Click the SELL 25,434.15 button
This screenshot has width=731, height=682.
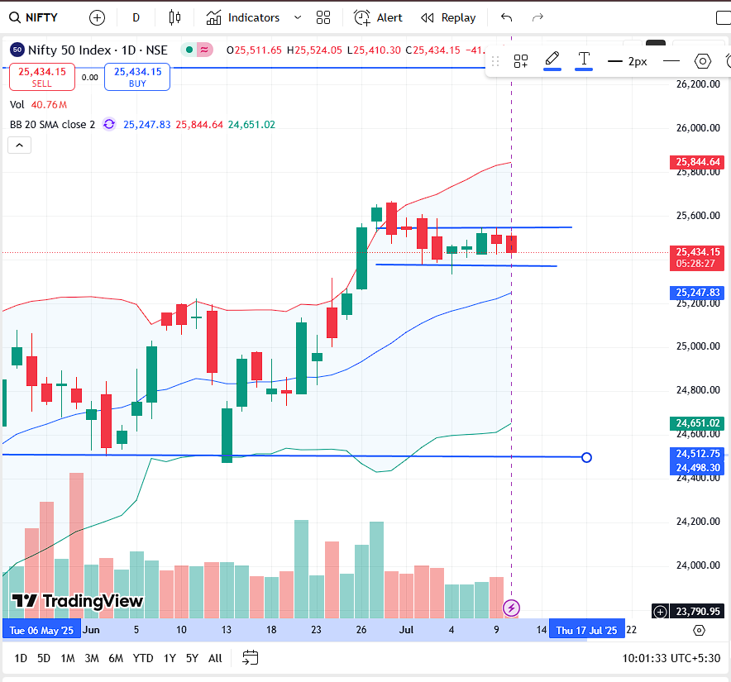click(42, 77)
